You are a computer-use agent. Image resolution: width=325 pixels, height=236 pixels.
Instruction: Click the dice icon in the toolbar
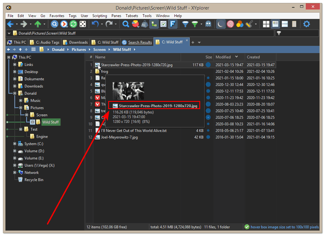point(83,24)
